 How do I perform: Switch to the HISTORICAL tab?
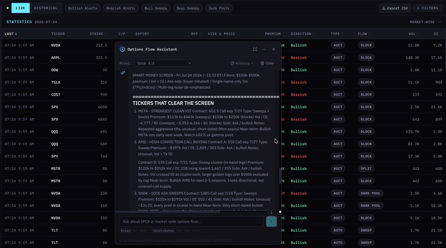(x=46, y=8)
